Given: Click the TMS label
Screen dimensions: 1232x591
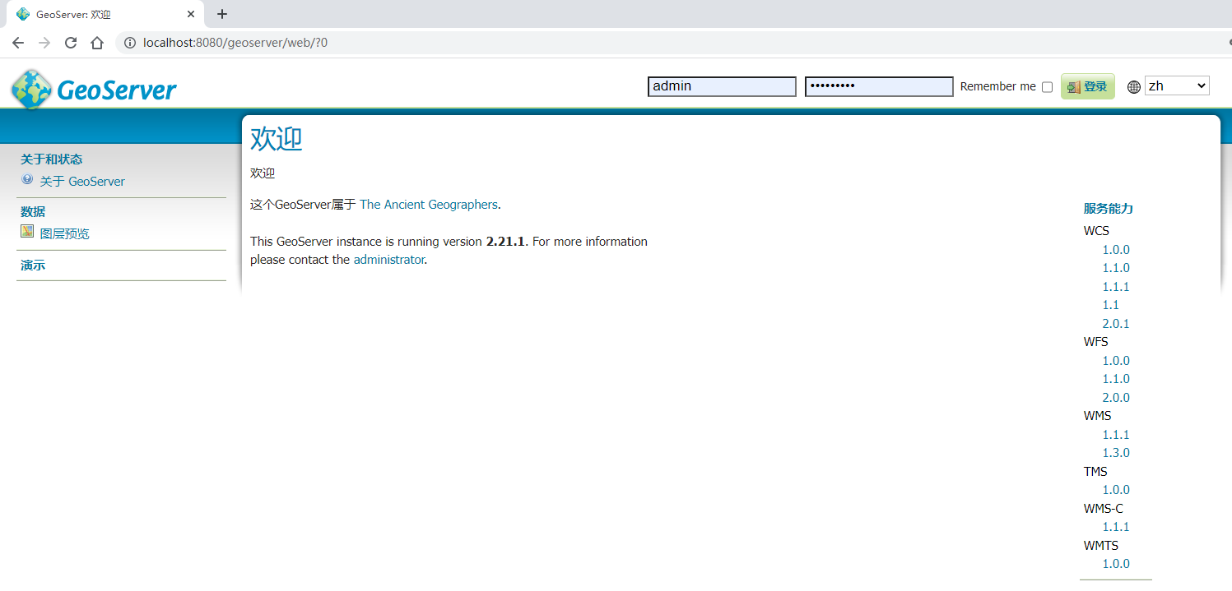Looking at the screenshot, I should click(1095, 472).
